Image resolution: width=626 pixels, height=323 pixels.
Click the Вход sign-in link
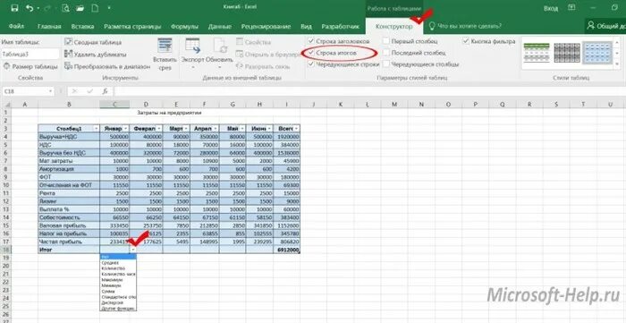[550, 8]
